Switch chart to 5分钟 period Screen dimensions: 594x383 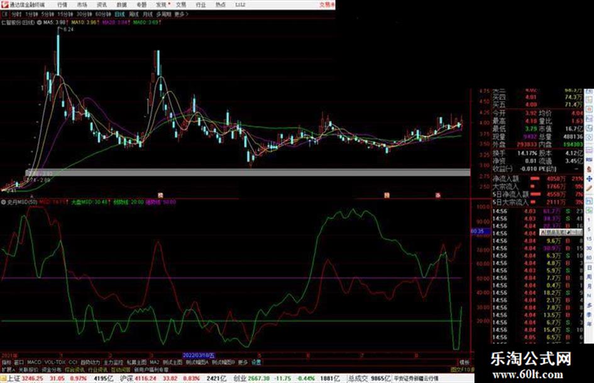tap(47, 14)
